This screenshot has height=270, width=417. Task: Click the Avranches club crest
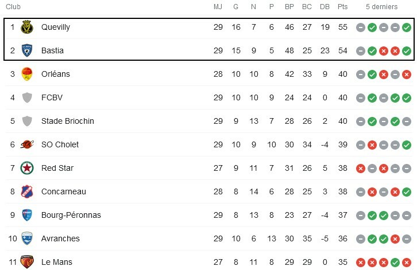(26, 238)
